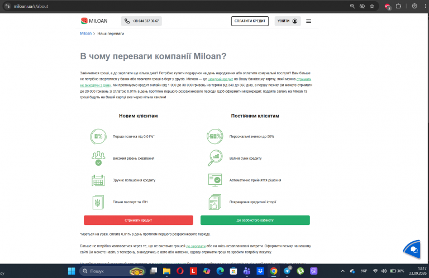The image size is (429, 278).
Task: Open the до зарплати link
Action: point(196,246)
